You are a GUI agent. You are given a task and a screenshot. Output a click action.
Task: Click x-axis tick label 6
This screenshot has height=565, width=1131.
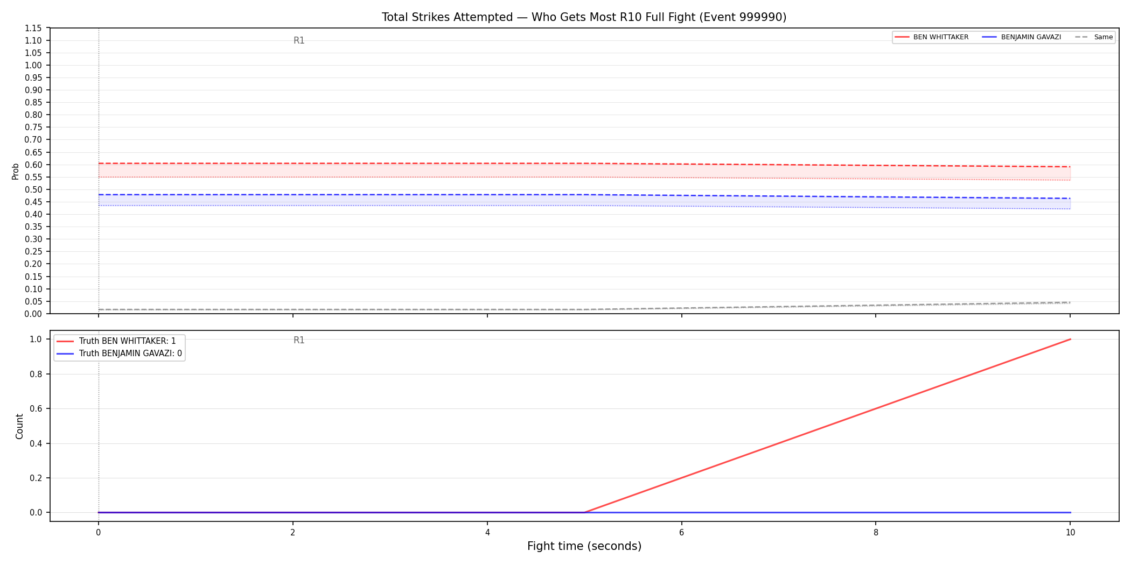coord(681,533)
